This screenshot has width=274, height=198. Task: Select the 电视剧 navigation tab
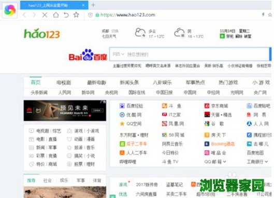tap(64, 82)
